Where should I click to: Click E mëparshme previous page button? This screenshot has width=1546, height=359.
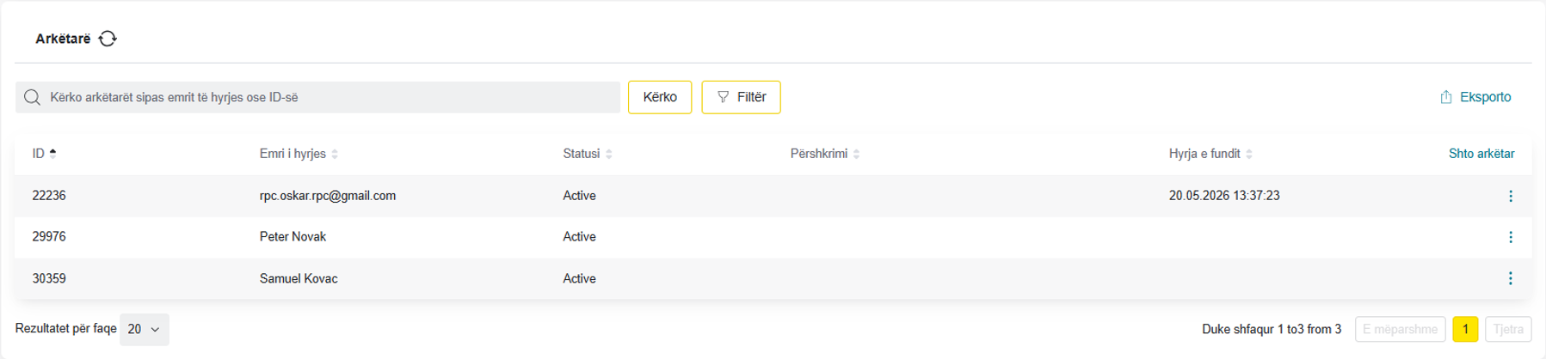[x=1400, y=329]
